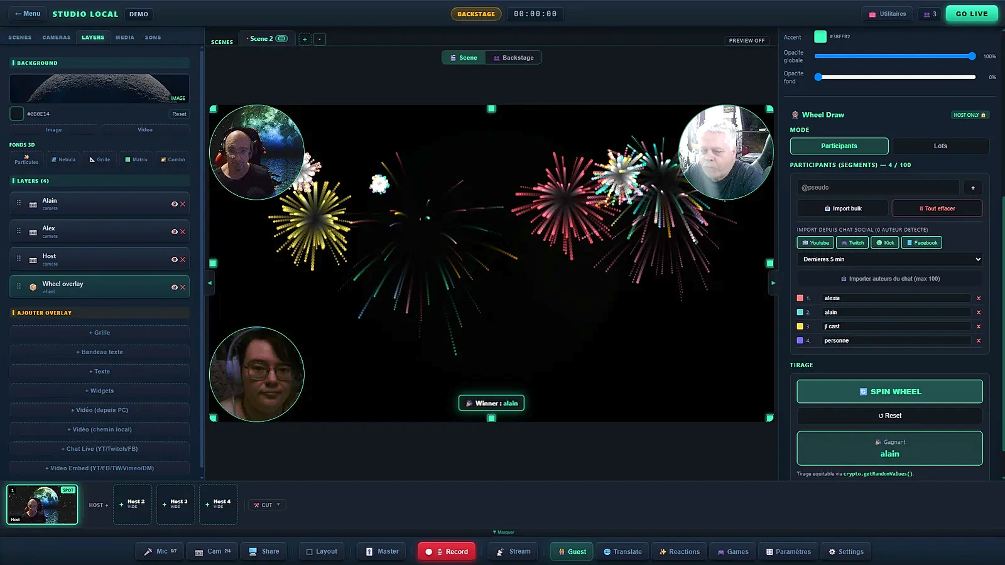Select the Host scene thumbnail

[x=42, y=504]
